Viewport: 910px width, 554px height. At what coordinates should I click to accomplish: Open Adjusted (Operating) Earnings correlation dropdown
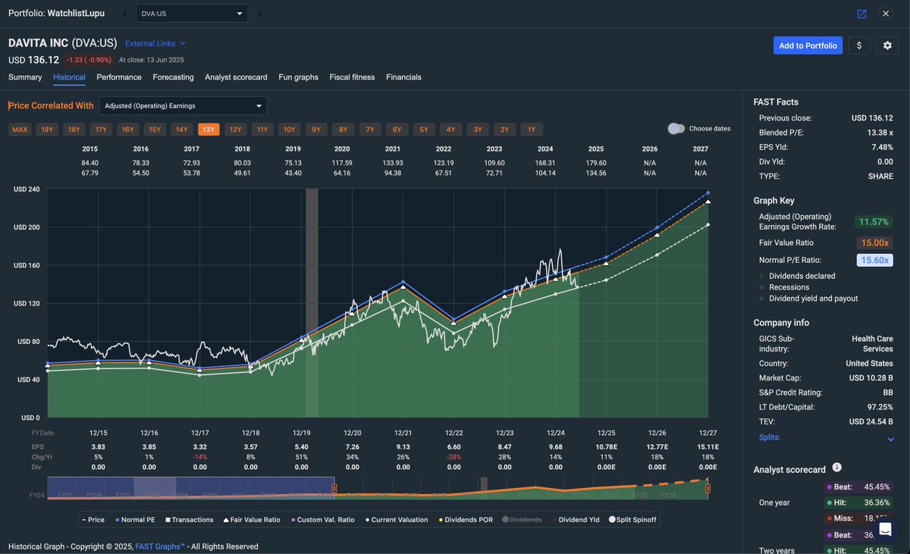183,106
